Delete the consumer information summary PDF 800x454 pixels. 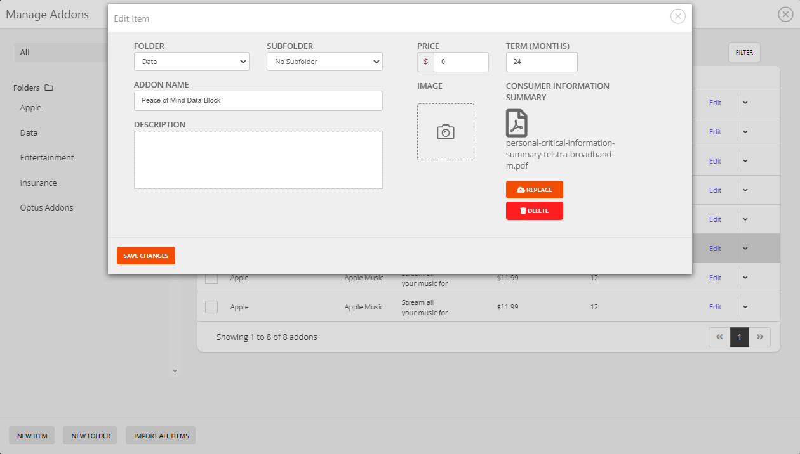coord(534,211)
